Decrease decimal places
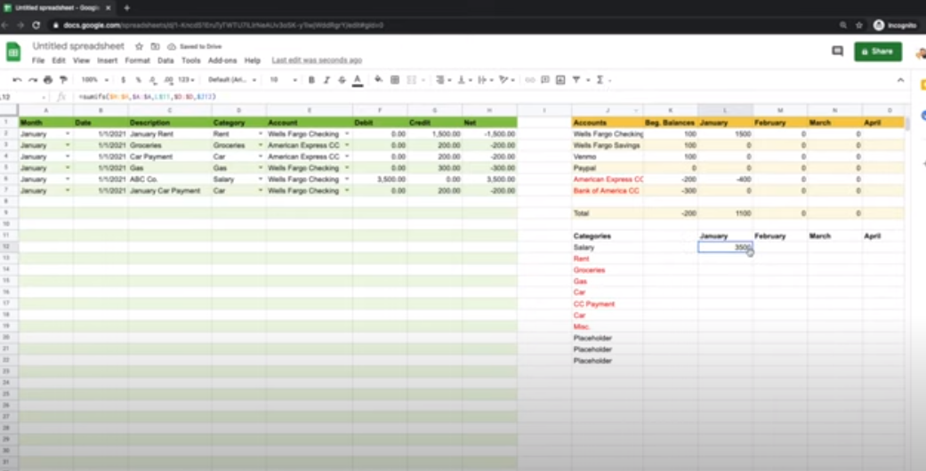 coord(153,80)
